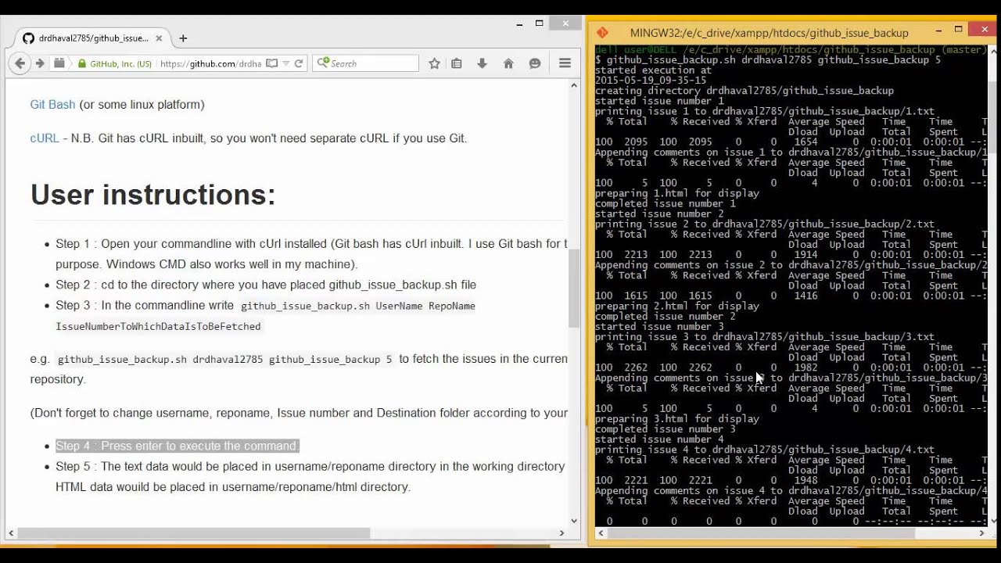
Task: Click 'started issue number 1' terminal line
Action: tap(659, 101)
